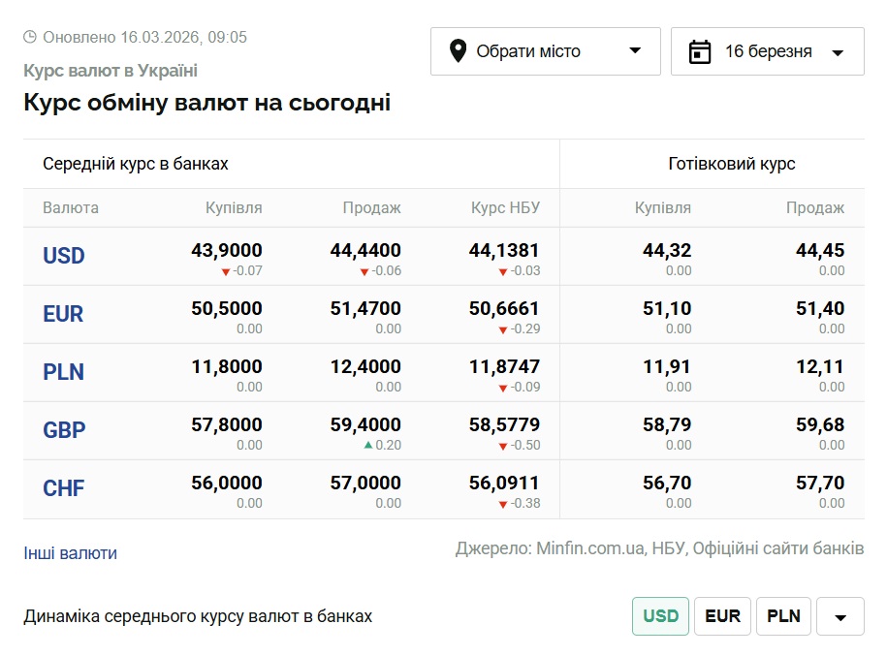Click the location pin icon
The image size is (887, 656).
[459, 51]
